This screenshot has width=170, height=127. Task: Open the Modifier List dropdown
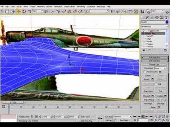(x=154, y=26)
